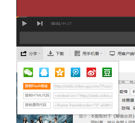Expand the 用手机看 dropdown arrow
Screen dimensions: 135x123
pos(101,53)
